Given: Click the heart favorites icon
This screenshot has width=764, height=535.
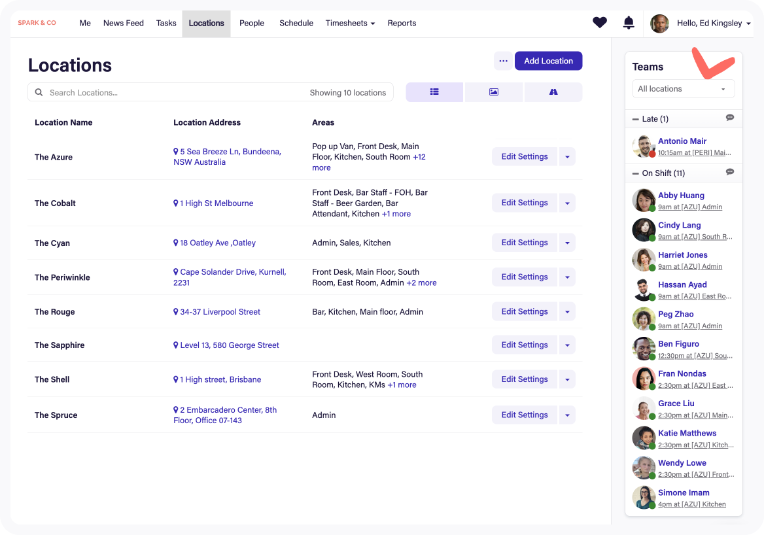Looking at the screenshot, I should pyautogui.click(x=599, y=22).
